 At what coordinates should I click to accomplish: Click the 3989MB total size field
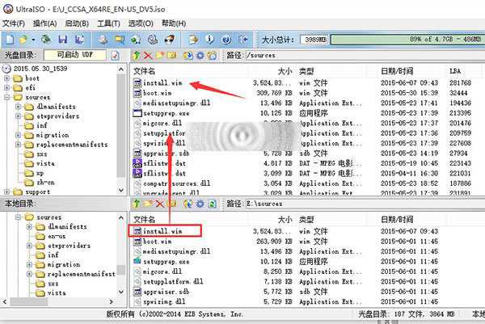pyautogui.click(x=314, y=40)
